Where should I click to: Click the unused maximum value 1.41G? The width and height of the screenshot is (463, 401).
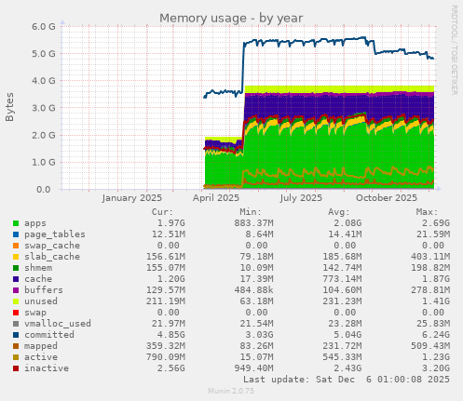(436, 301)
